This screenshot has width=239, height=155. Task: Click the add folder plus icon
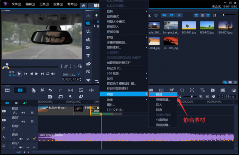tap(96, 15)
